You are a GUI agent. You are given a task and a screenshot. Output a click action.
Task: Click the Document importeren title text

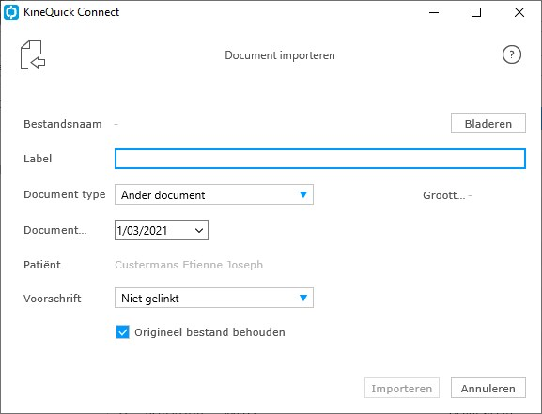pyautogui.click(x=280, y=55)
